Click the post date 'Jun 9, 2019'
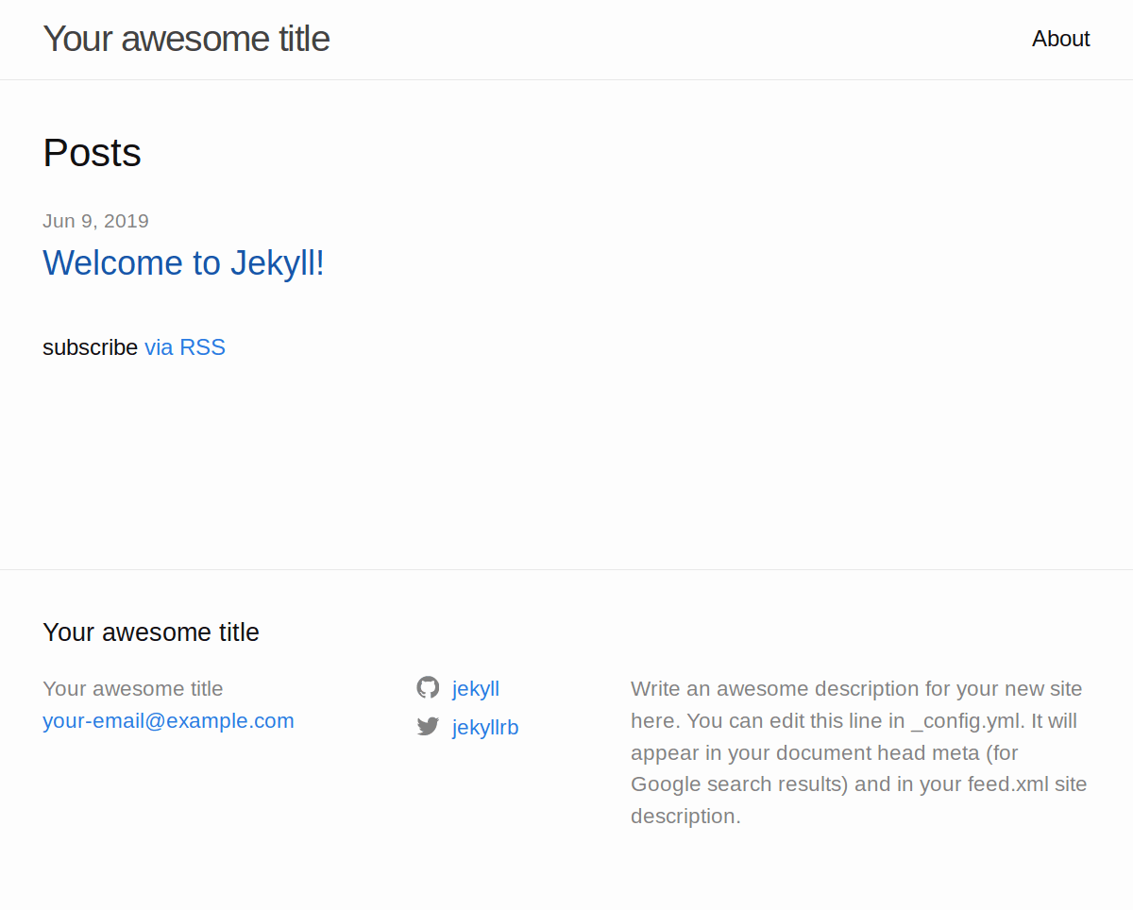This screenshot has width=1133, height=910. pos(95,221)
